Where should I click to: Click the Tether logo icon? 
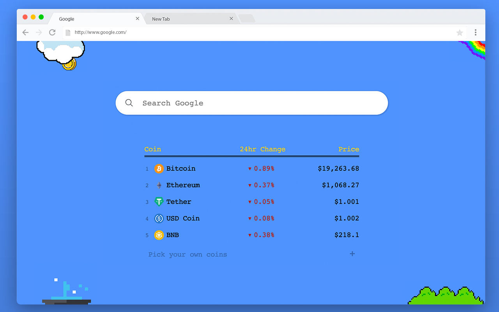click(x=159, y=202)
